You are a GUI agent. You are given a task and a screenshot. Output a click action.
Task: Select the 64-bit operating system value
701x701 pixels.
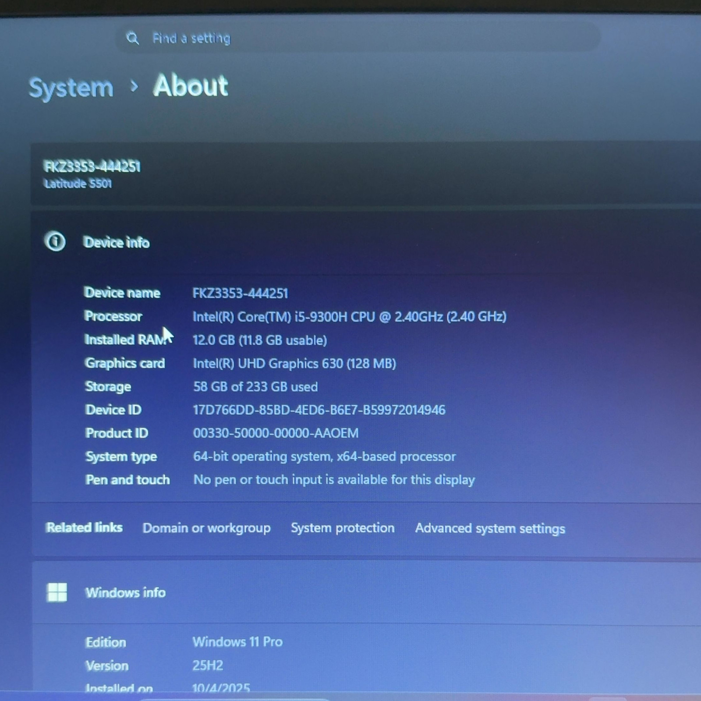pyautogui.click(x=324, y=457)
